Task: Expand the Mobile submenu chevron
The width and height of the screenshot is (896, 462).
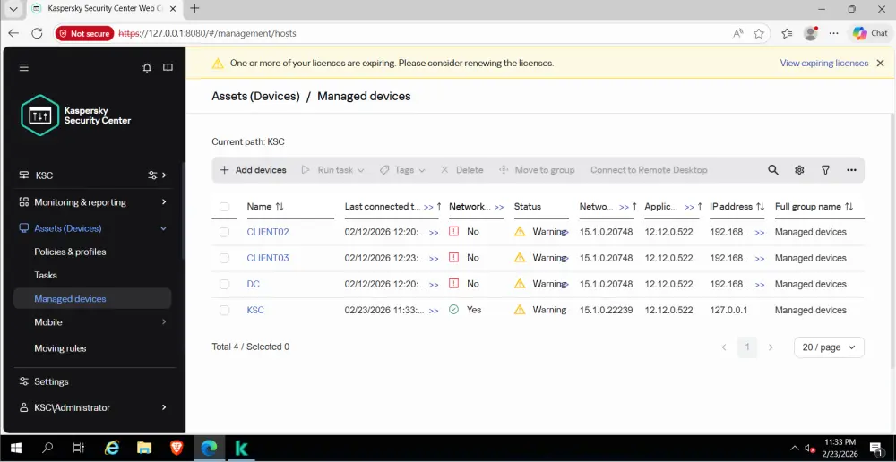Action: (x=164, y=322)
